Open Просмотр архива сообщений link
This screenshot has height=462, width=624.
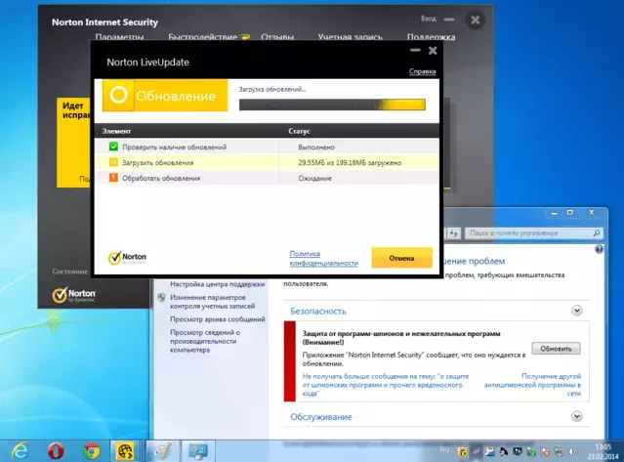click(x=218, y=319)
